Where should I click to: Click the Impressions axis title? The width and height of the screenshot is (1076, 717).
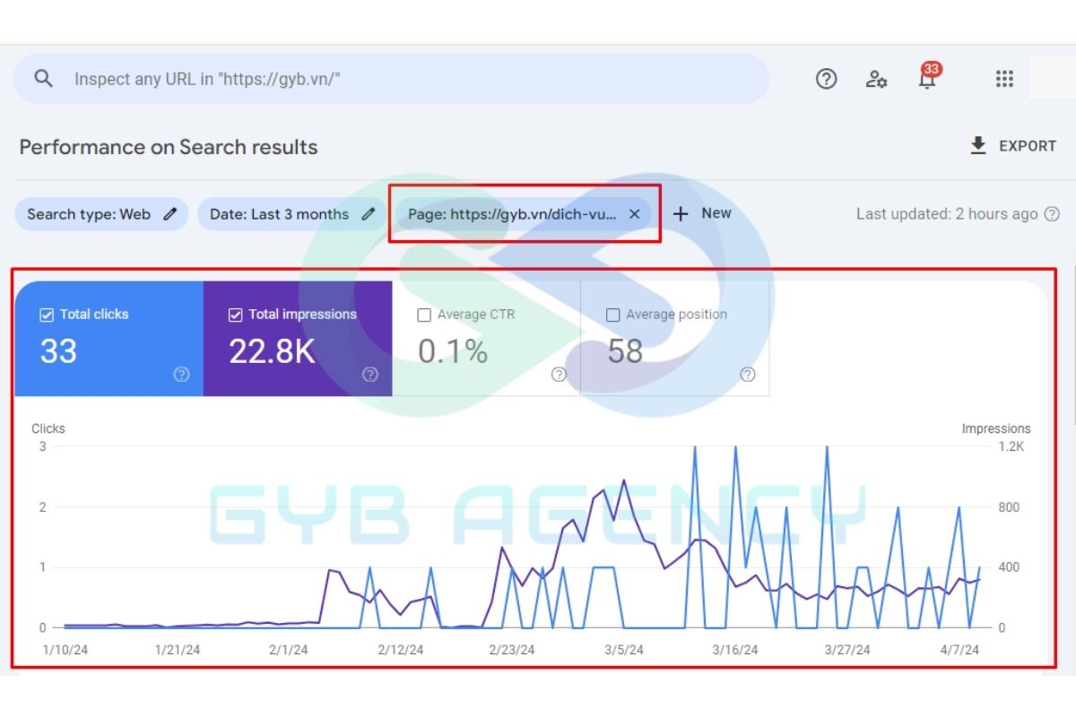996,428
